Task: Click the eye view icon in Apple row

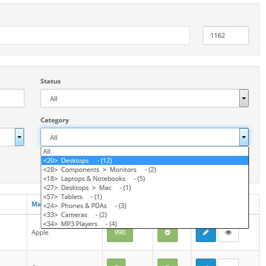Action: tap(228, 235)
